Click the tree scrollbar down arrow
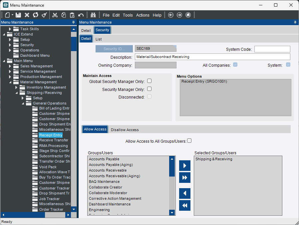This screenshot has width=299, height=225. pyautogui.click(x=74, y=209)
